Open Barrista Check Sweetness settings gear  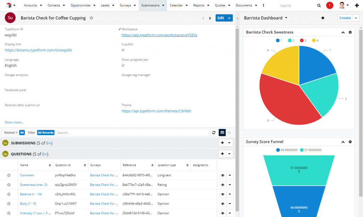pyautogui.click(x=350, y=32)
